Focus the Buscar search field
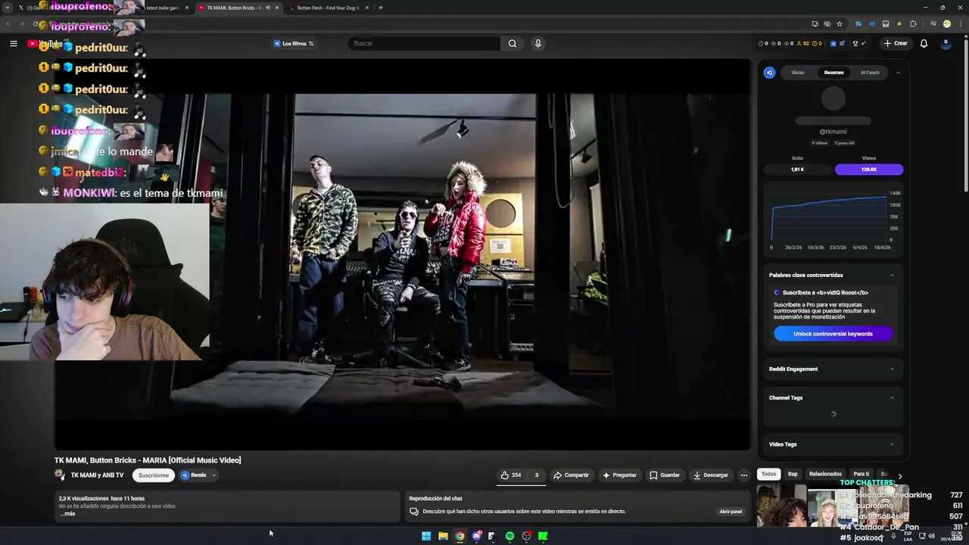969x545 pixels. [424, 43]
